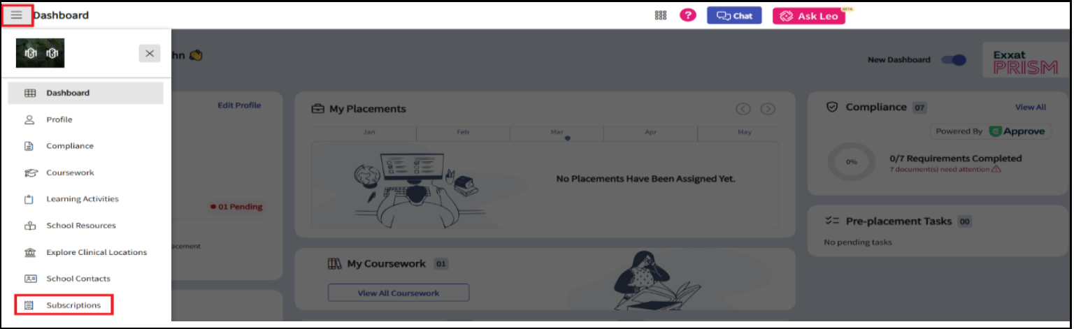Image resolution: width=1074 pixels, height=329 pixels.
Task: Open the Chat button
Action: coord(734,15)
